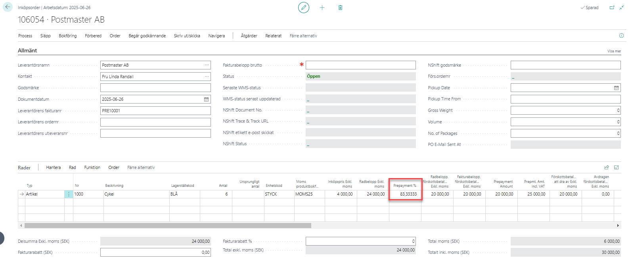
Task: Click the horizontal scrollbar under lines grid
Action: [x=168, y=225]
